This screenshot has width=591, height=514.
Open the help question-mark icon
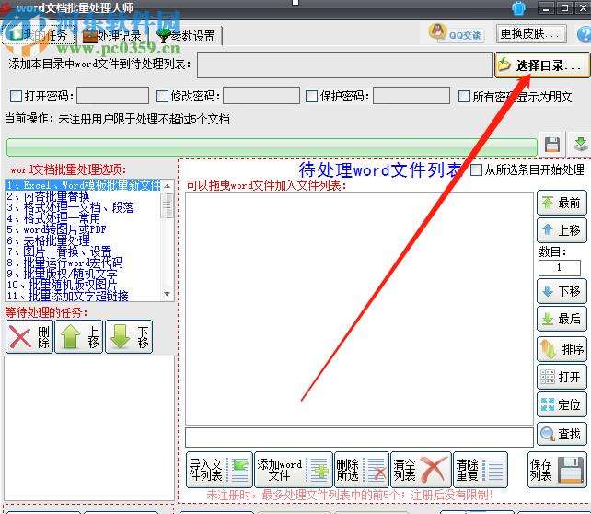pyautogui.click(x=585, y=34)
